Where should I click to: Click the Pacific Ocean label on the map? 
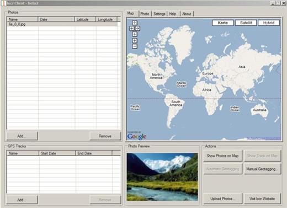(135, 108)
